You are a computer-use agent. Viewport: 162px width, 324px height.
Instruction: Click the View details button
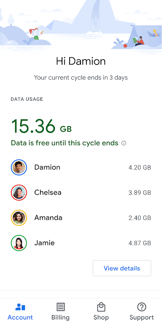click(x=122, y=268)
